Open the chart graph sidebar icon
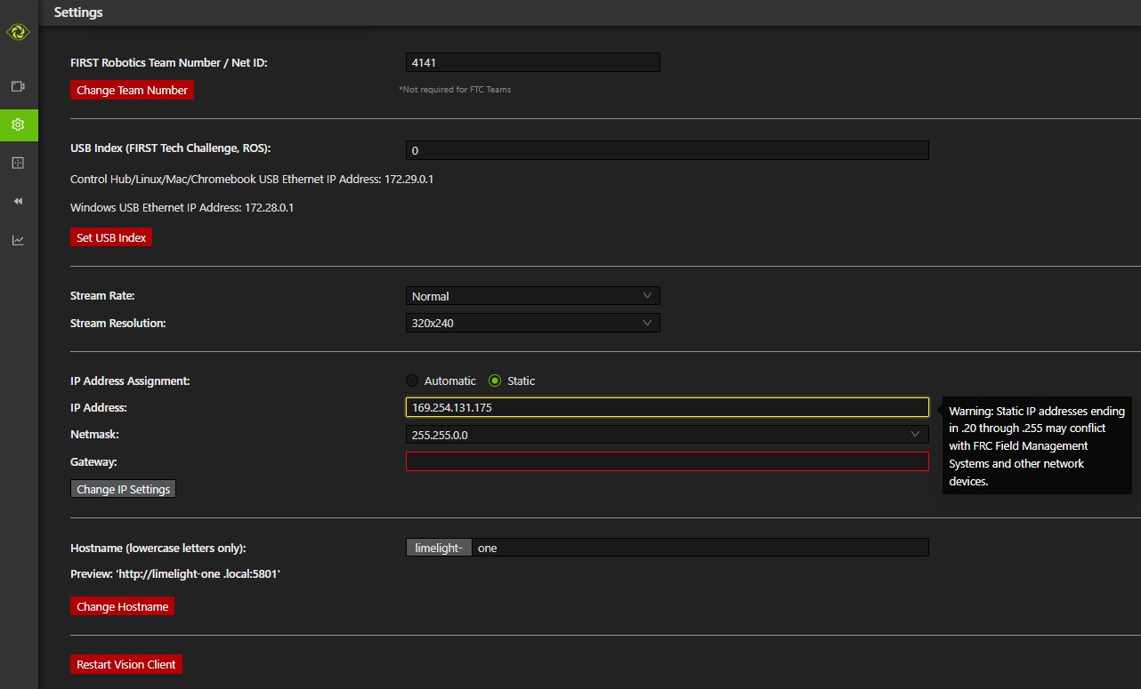The width and height of the screenshot is (1141, 689). click(x=18, y=240)
